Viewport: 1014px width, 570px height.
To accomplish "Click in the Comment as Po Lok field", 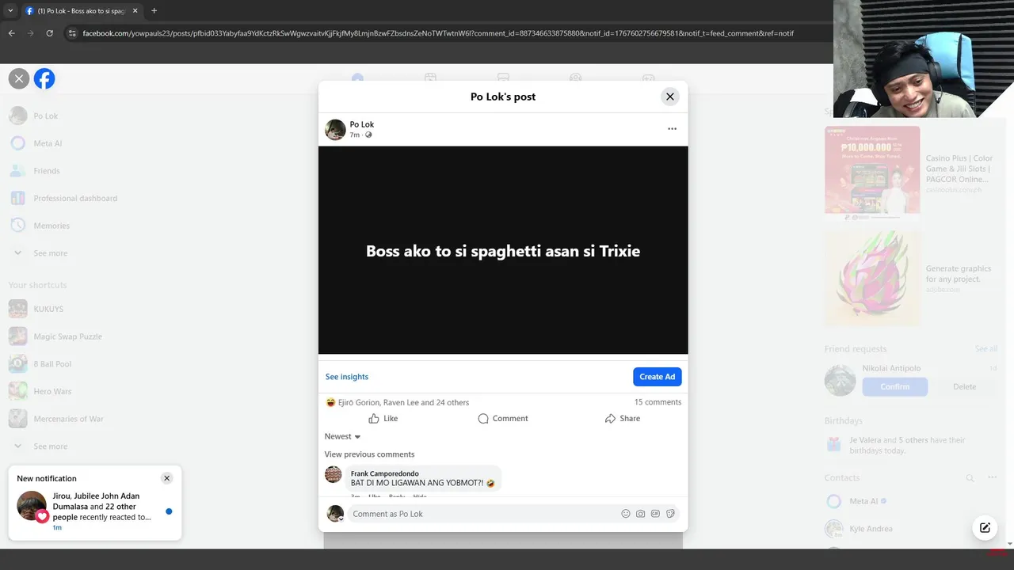I will 483,514.
